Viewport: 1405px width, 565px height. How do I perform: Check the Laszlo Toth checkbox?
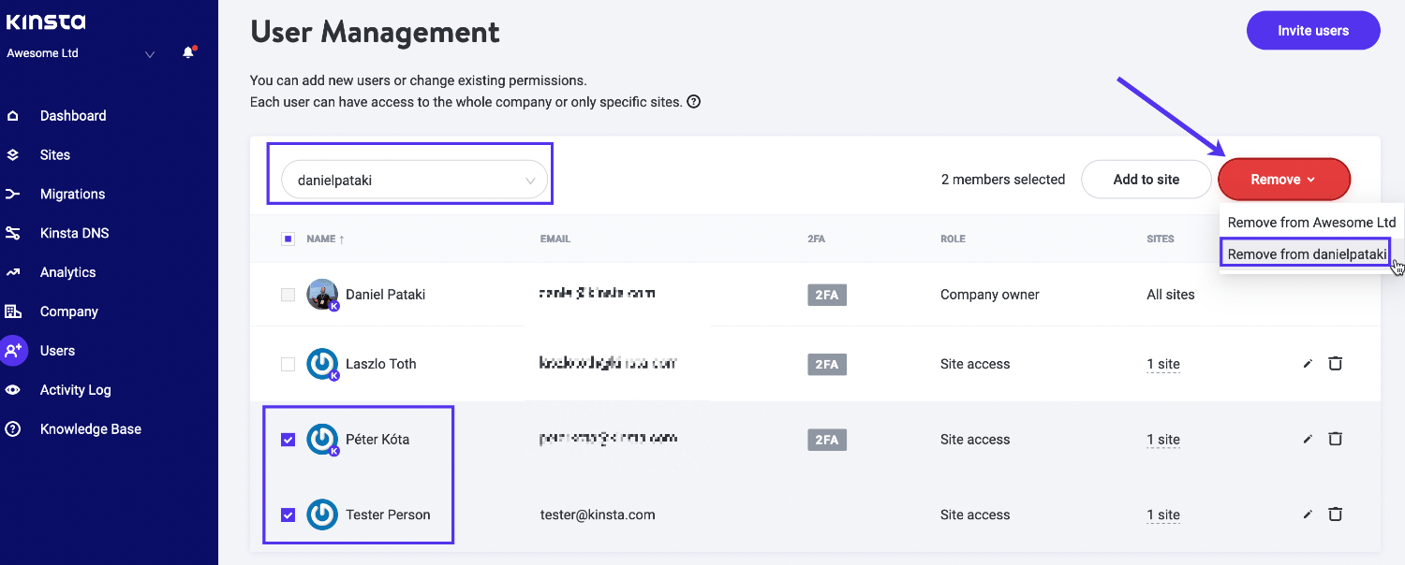pos(288,364)
